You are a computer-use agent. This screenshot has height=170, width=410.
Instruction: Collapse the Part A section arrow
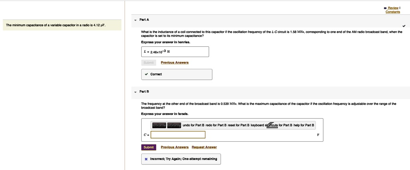click(x=135, y=20)
